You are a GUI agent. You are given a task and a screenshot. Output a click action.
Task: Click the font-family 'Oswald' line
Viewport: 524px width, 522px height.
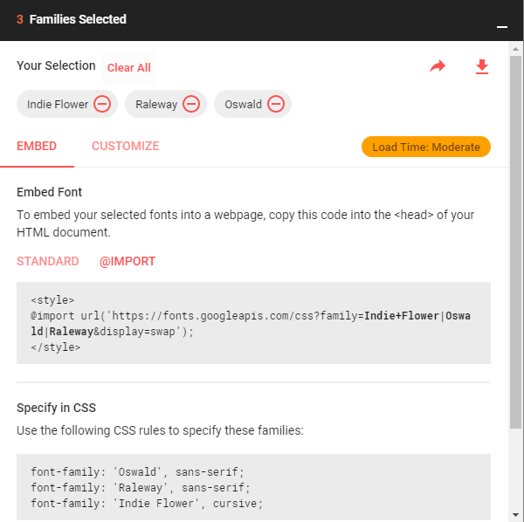coord(138,472)
